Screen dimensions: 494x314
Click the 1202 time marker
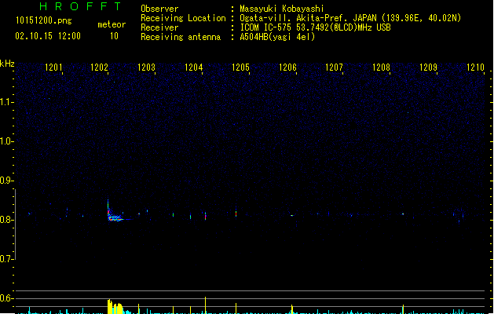click(99, 68)
